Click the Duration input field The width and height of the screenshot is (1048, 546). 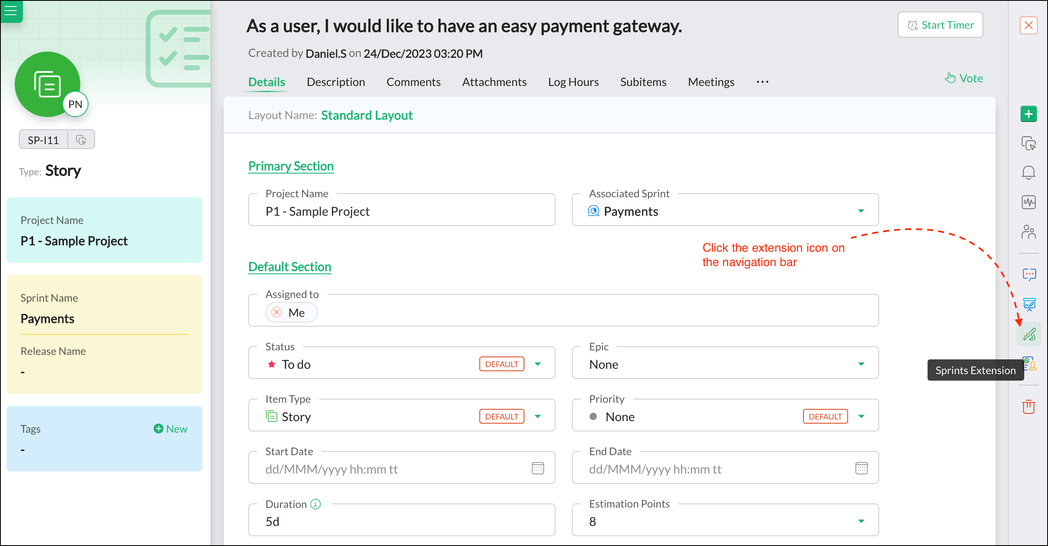pyautogui.click(x=402, y=521)
